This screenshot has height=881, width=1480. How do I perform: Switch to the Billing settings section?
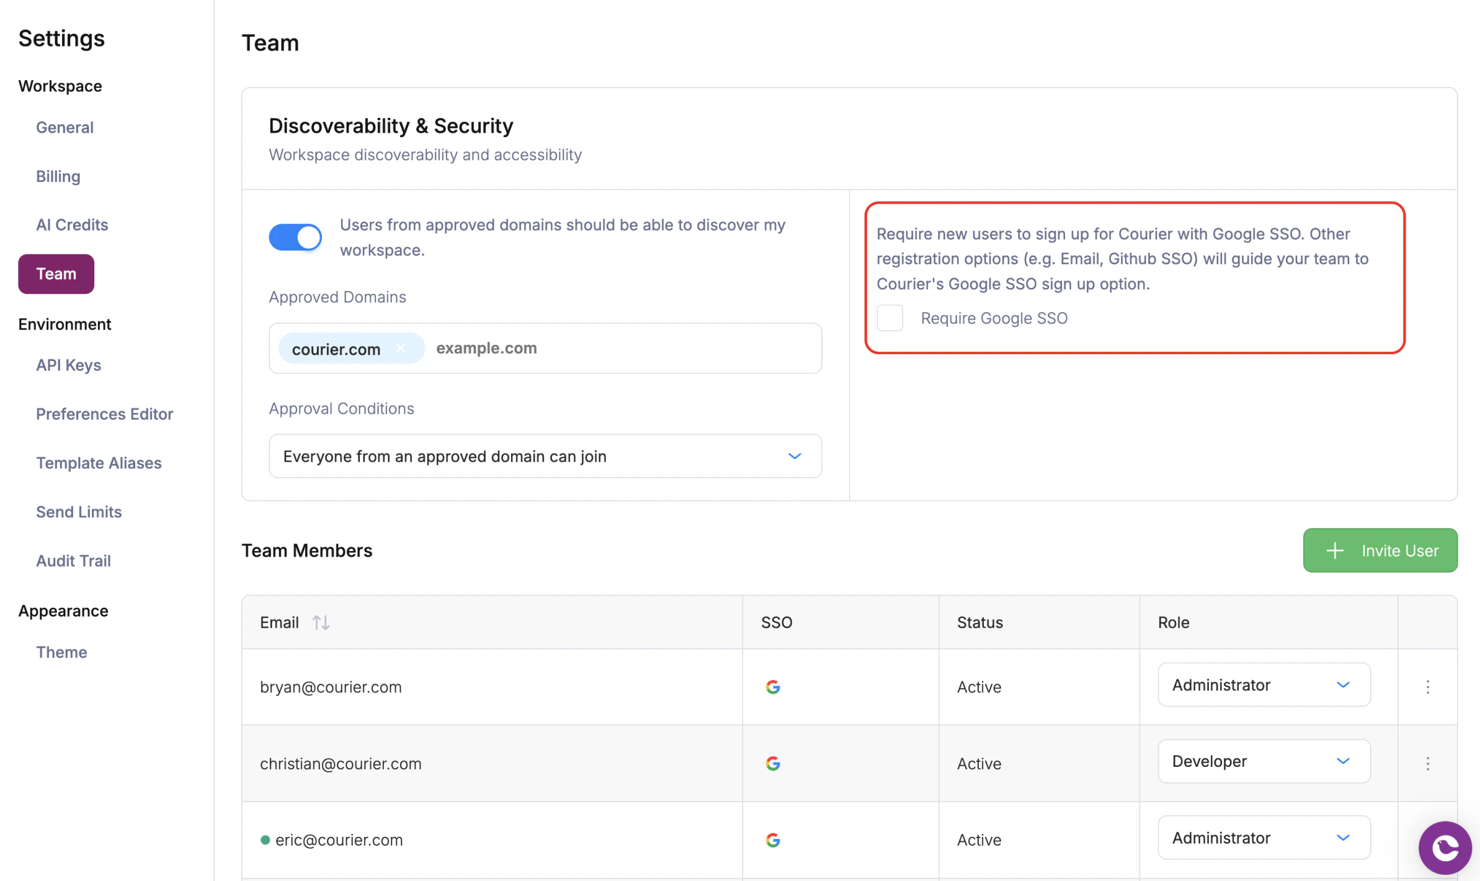[x=58, y=176]
